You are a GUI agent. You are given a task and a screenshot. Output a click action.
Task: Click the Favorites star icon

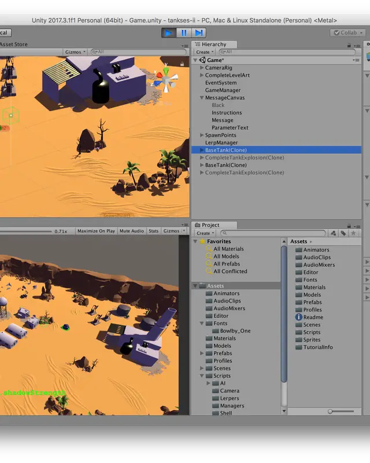(x=202, y=241)
